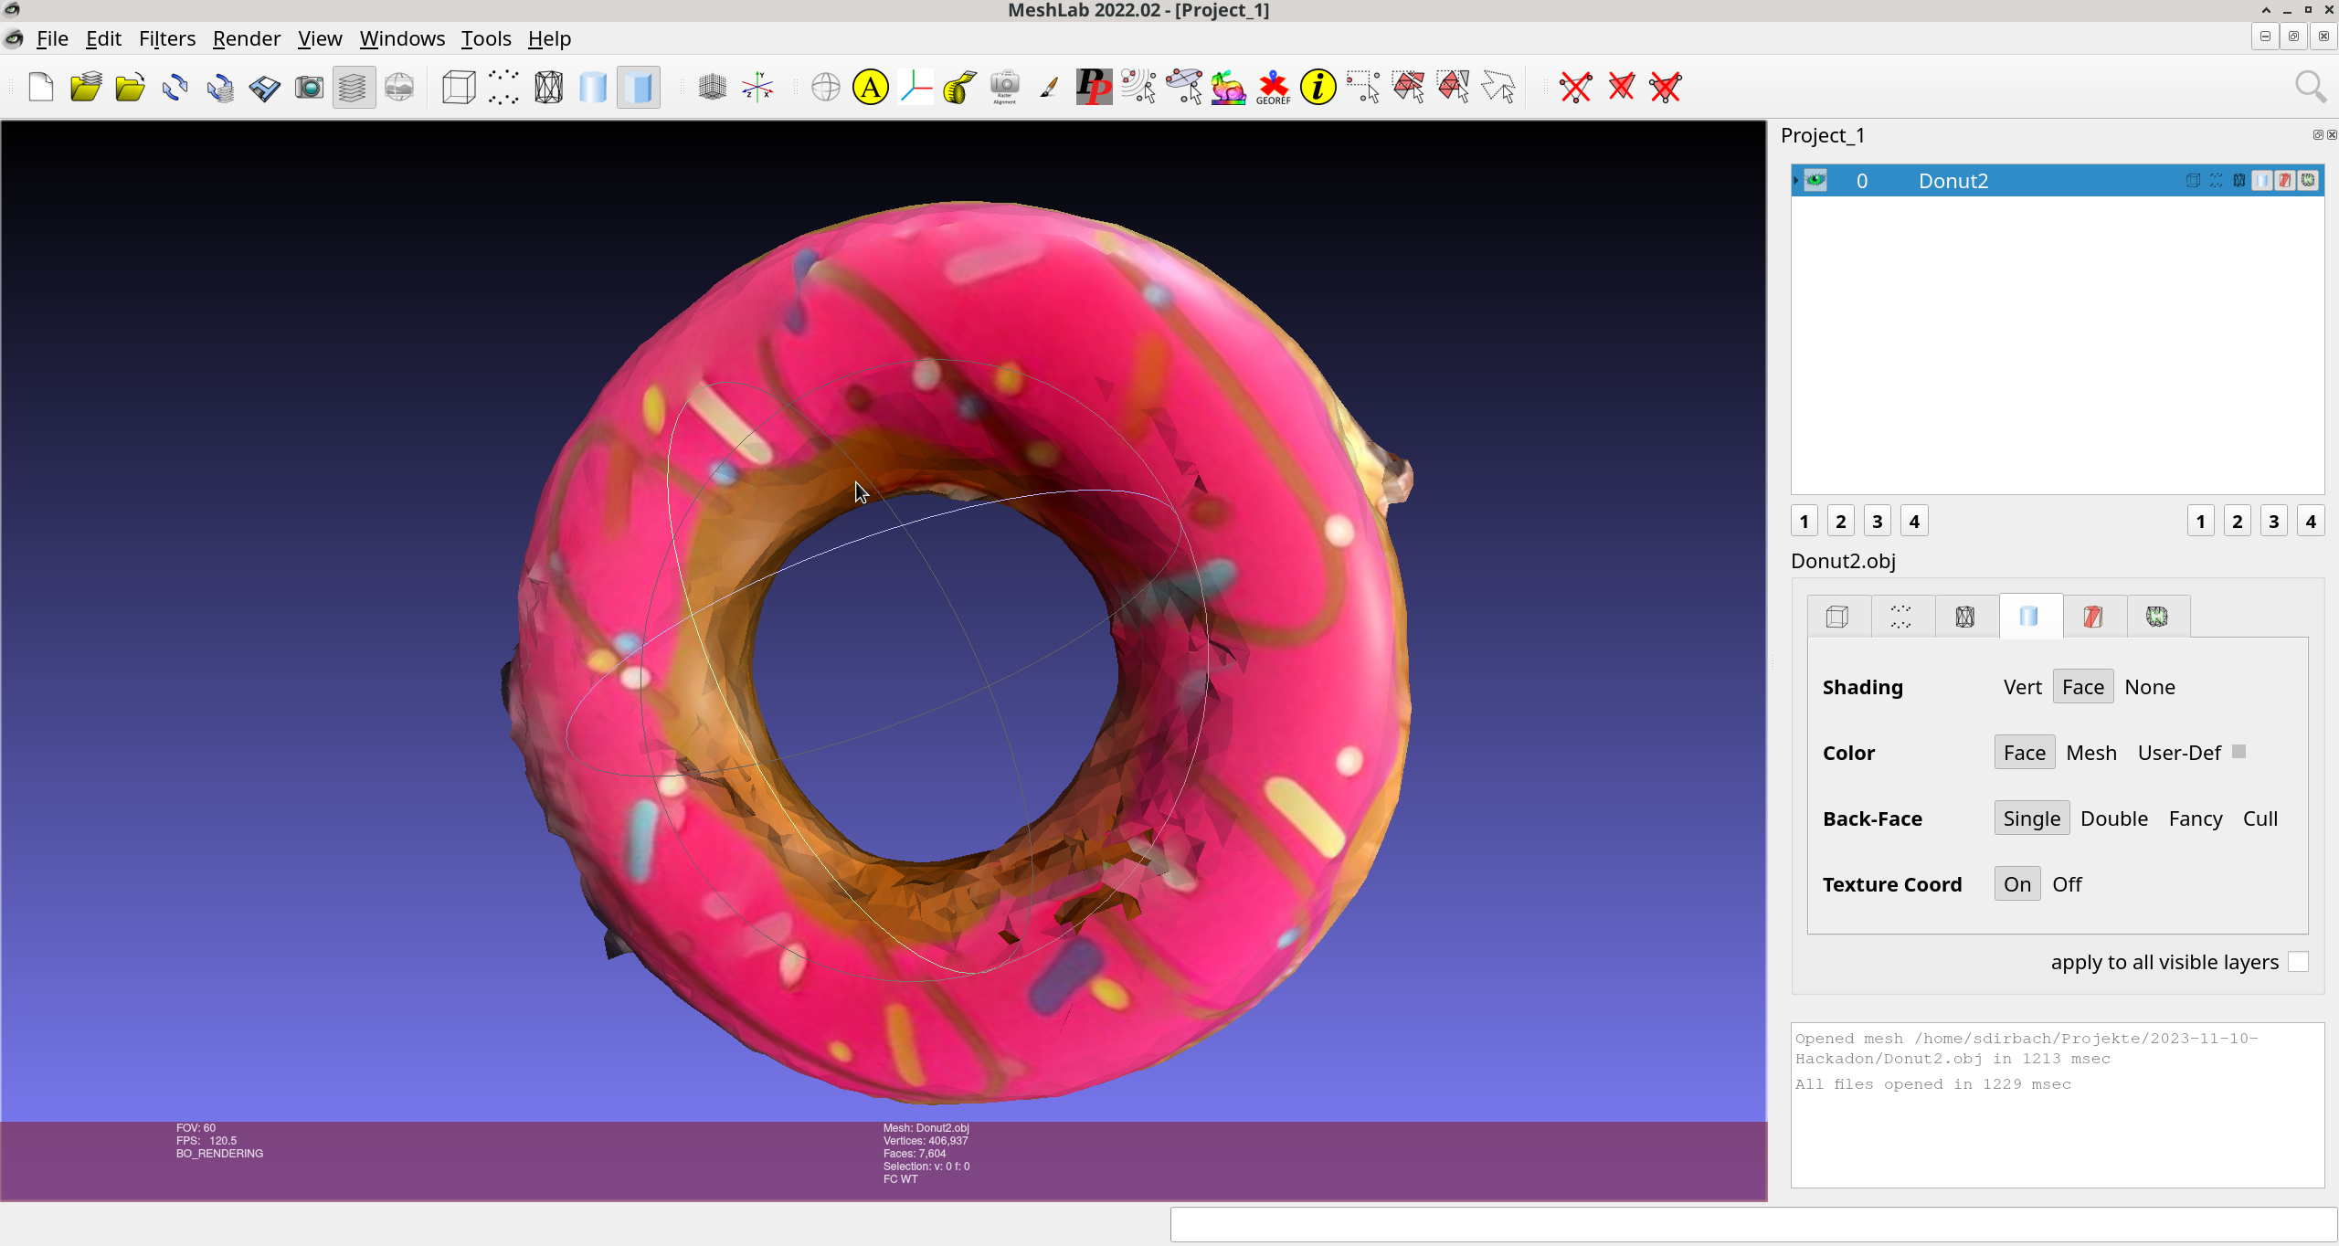This screenshot has height=1246, width=2339.
Task: Open the yellow Info tool icon
Action: coord(1318,88)
